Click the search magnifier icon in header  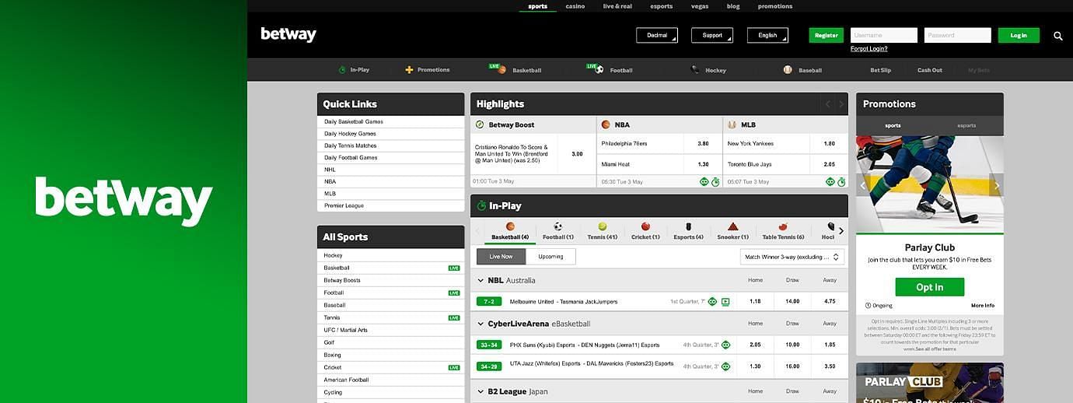pyautogui.click(x=1057, y=36)
